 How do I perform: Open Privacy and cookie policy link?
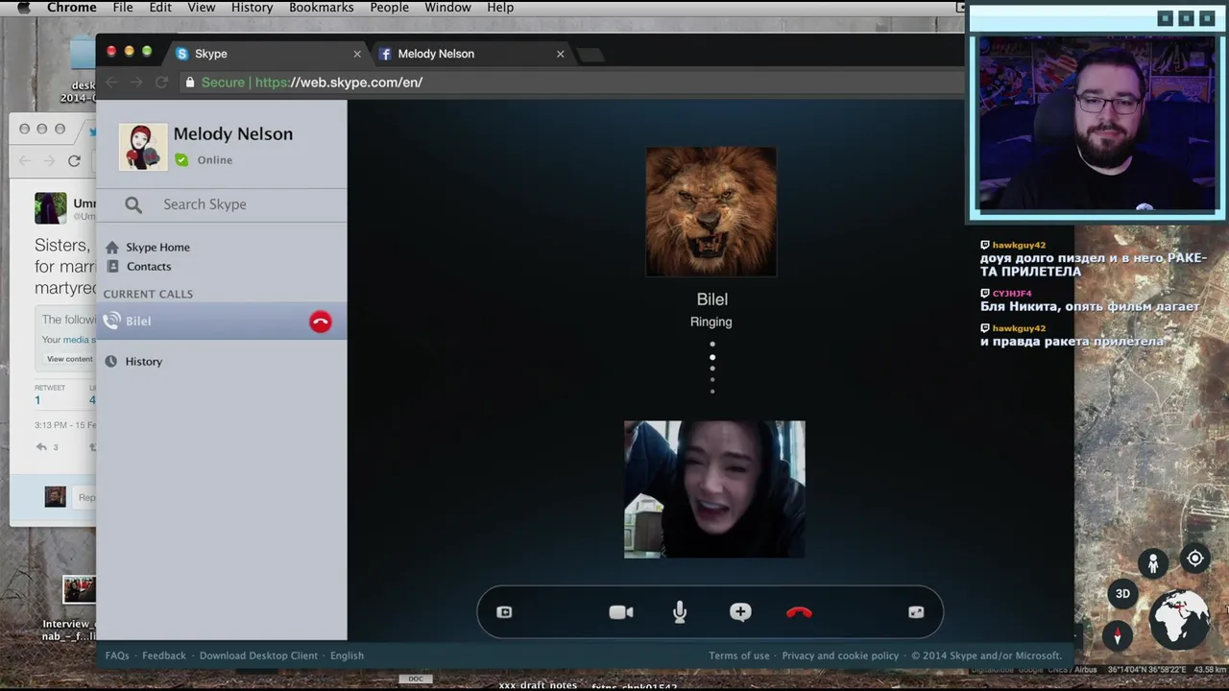(x=840, y=655)
